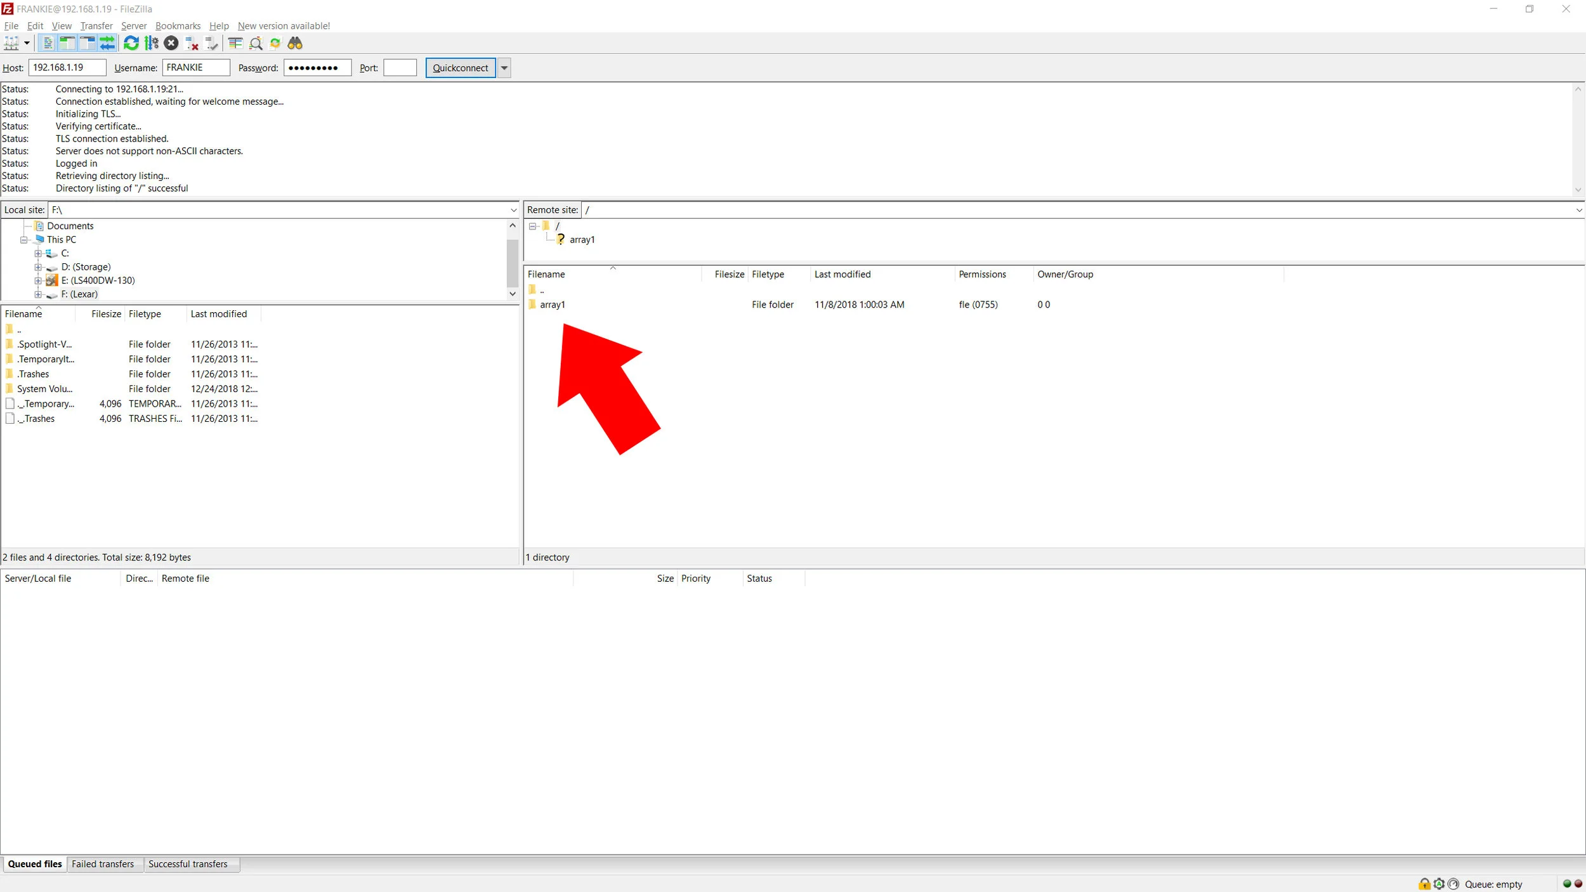Open the Site Manager
Screen dimensions: 1586x892
click(11, 43)
